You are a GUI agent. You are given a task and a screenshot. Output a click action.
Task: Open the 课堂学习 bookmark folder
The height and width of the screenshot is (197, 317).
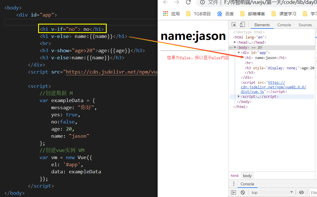[284, 14]
